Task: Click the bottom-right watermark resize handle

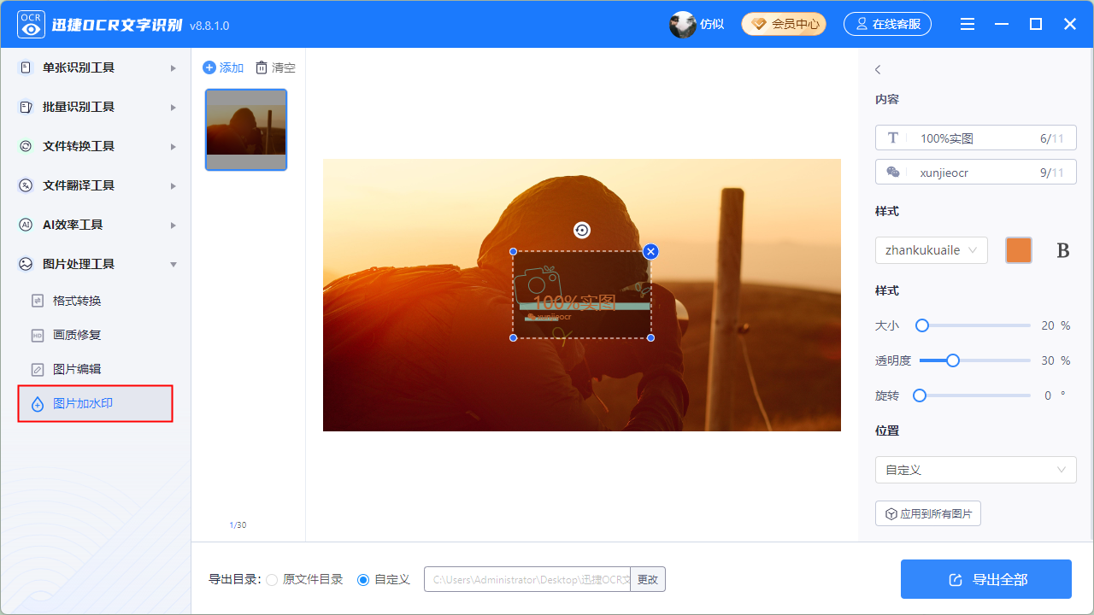Action: [650, 337]
